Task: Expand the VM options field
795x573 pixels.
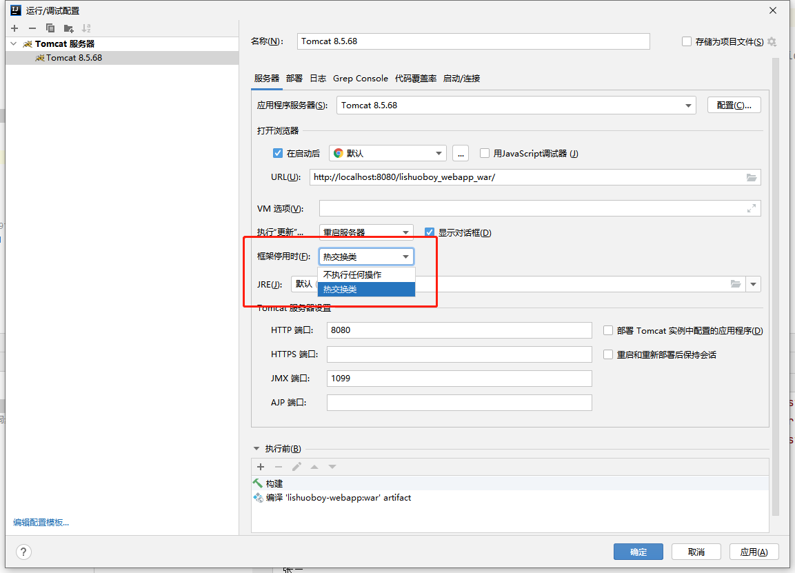Action: tap(752, 208)
